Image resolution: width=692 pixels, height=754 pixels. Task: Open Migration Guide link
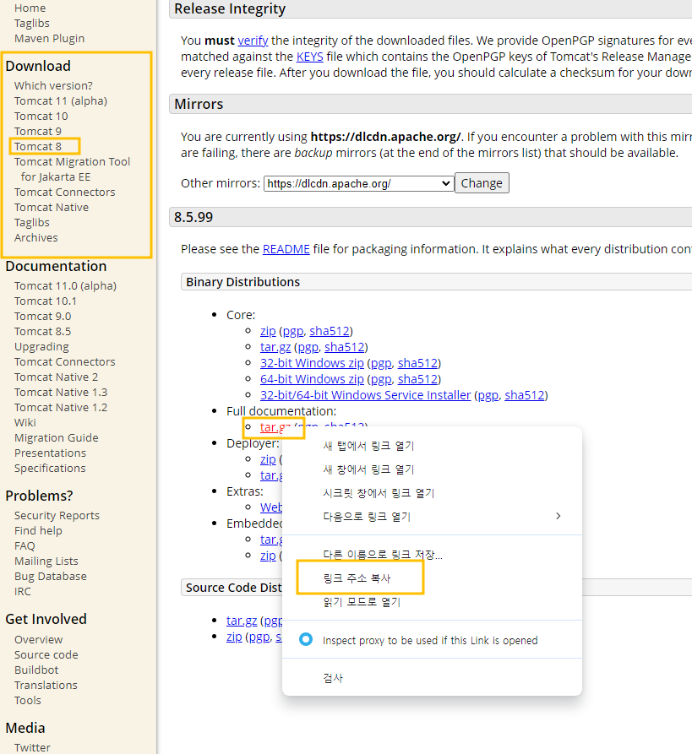57,438
